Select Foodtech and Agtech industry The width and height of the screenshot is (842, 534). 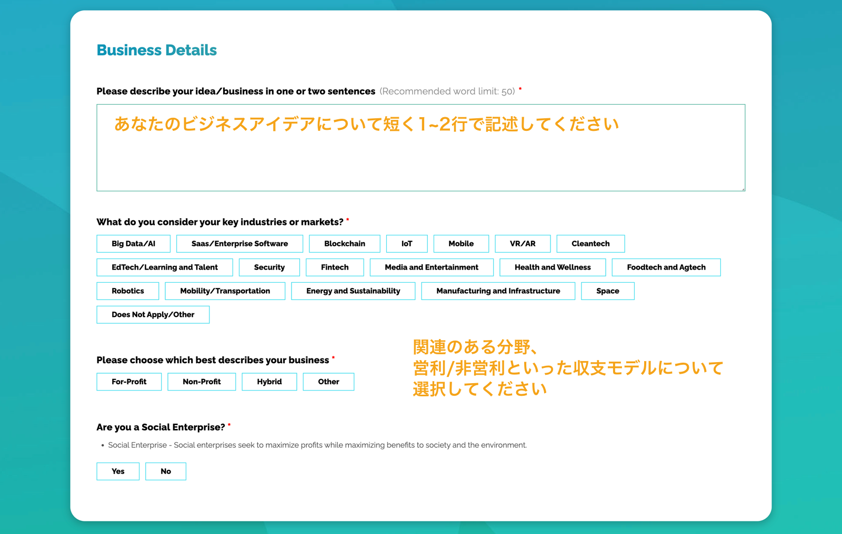point(666,268)
